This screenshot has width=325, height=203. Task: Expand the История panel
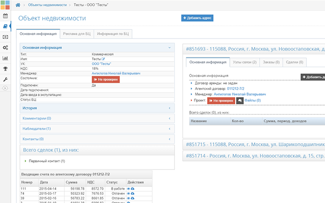[x=97, y=108]
